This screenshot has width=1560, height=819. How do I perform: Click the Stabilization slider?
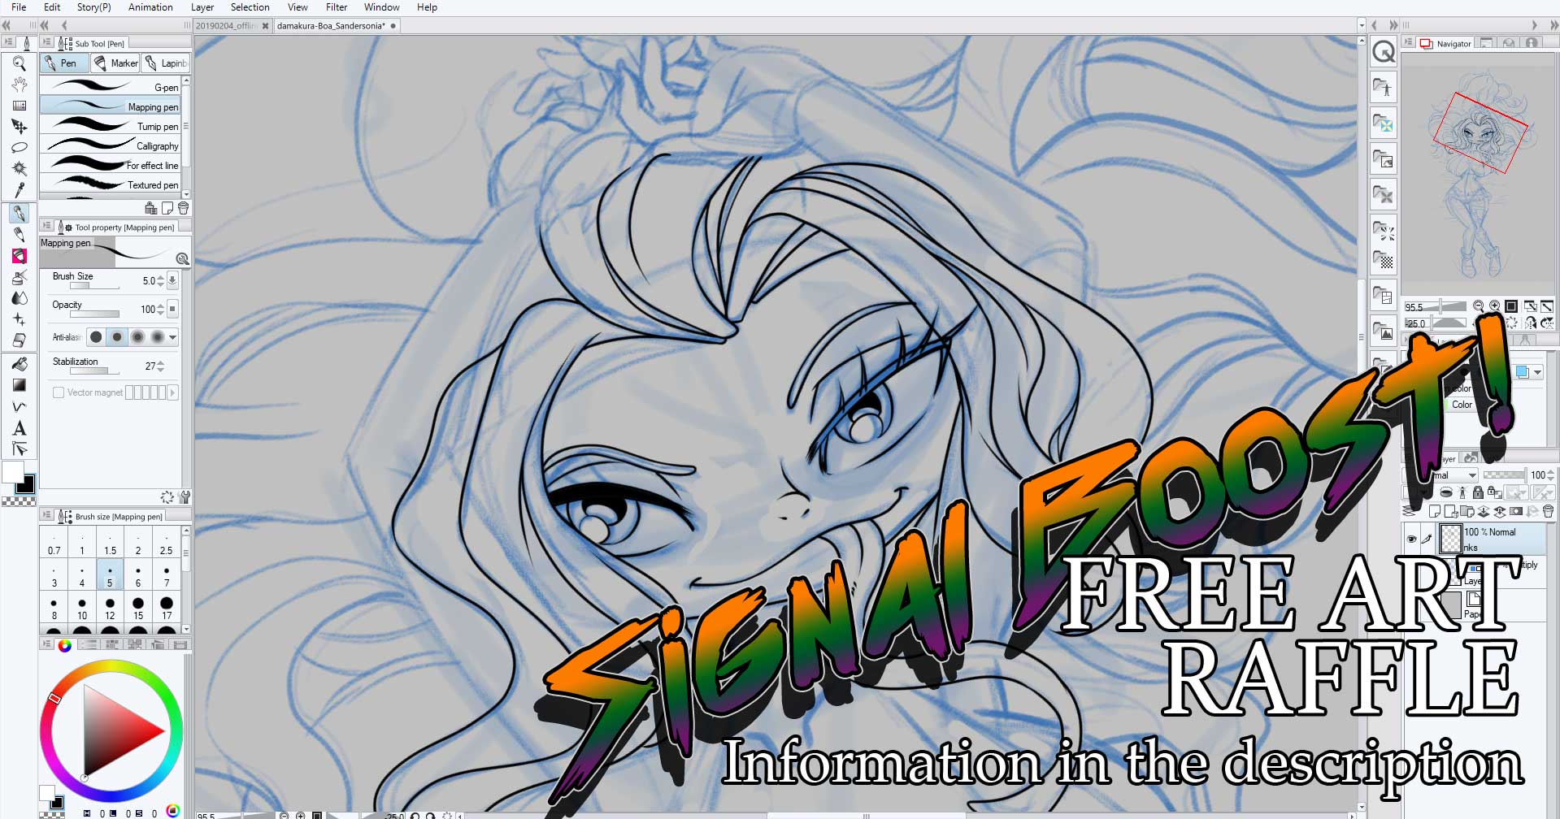point(94,371)
